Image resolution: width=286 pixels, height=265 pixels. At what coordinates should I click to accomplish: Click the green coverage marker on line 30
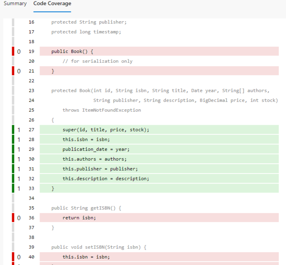pos(13,159)
